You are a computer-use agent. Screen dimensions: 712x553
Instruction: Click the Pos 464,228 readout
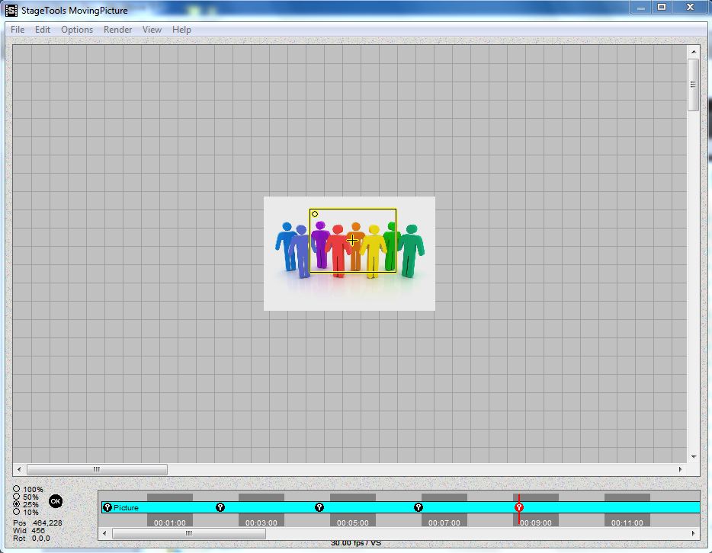37,523
